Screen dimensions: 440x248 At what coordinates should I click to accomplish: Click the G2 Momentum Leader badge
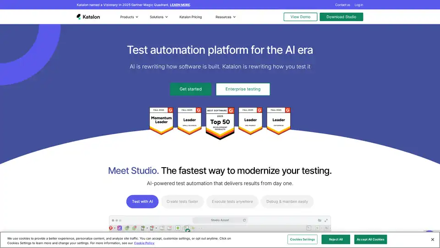click(x=161, y=121)
